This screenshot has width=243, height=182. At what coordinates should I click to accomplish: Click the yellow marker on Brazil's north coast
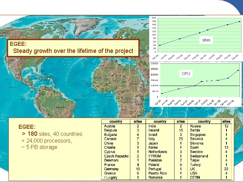point(67,100)
